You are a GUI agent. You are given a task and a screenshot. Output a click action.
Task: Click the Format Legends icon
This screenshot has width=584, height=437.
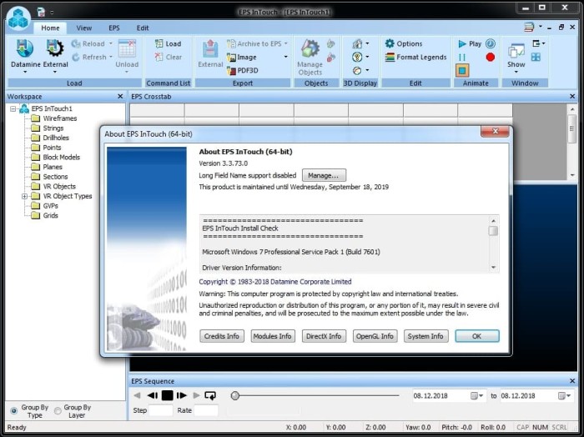point(390,58)
